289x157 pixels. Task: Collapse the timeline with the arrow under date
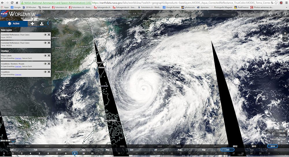(x=14, y=141)
